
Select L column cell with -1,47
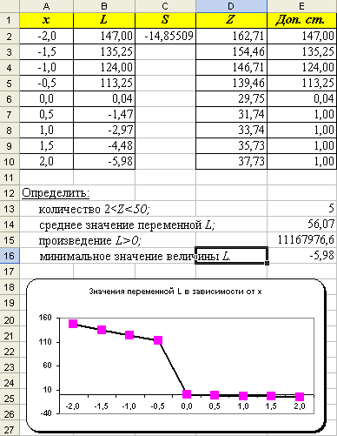[104, 114]
